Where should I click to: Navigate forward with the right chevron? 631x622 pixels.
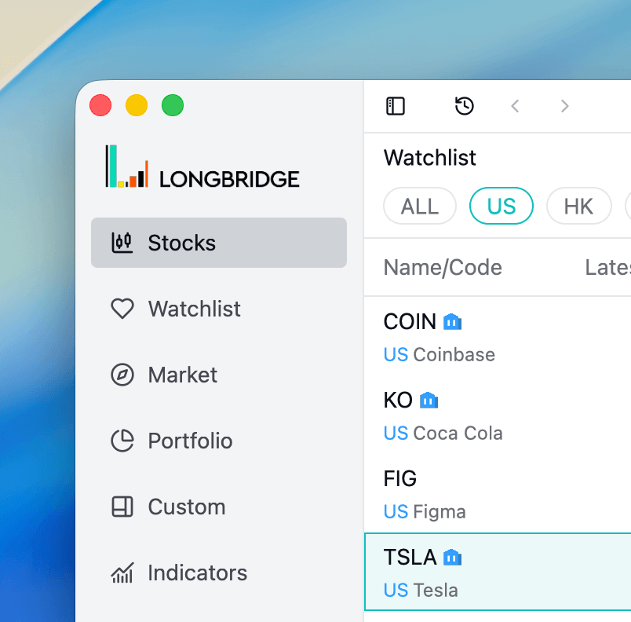pyautogui.click(x=564, y=106)
